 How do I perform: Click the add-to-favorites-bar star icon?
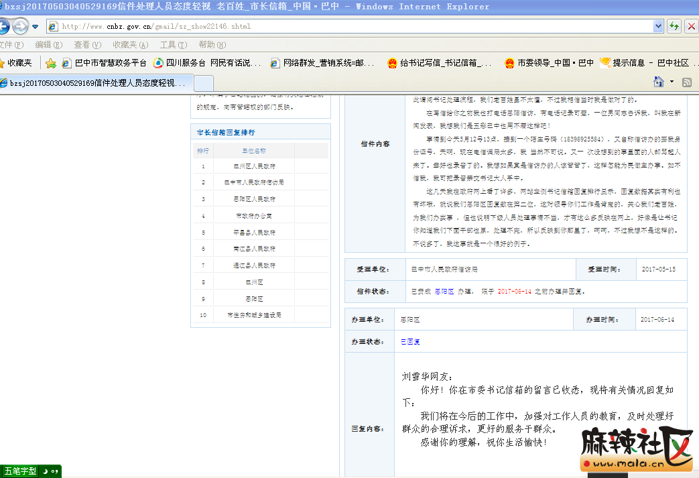tap(50, 63)
